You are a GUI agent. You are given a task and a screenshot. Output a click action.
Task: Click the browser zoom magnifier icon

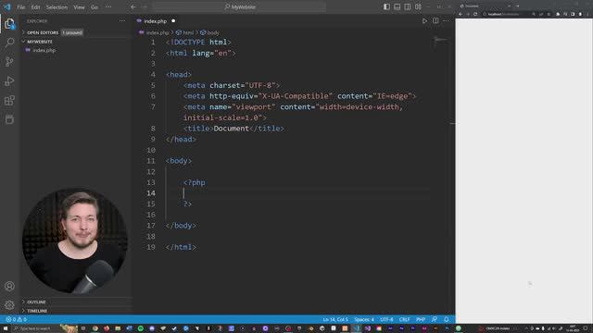click(x=534, y=14)
